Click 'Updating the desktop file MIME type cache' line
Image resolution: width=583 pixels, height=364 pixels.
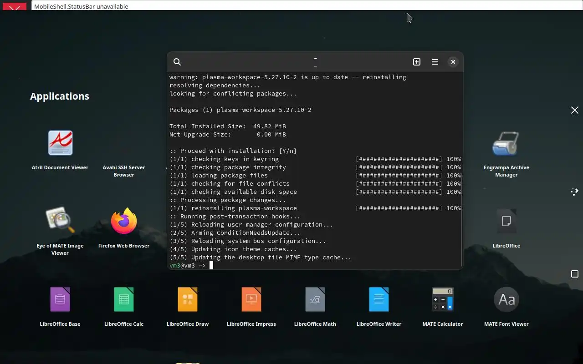pyautogui.click(x=261, y=258)
